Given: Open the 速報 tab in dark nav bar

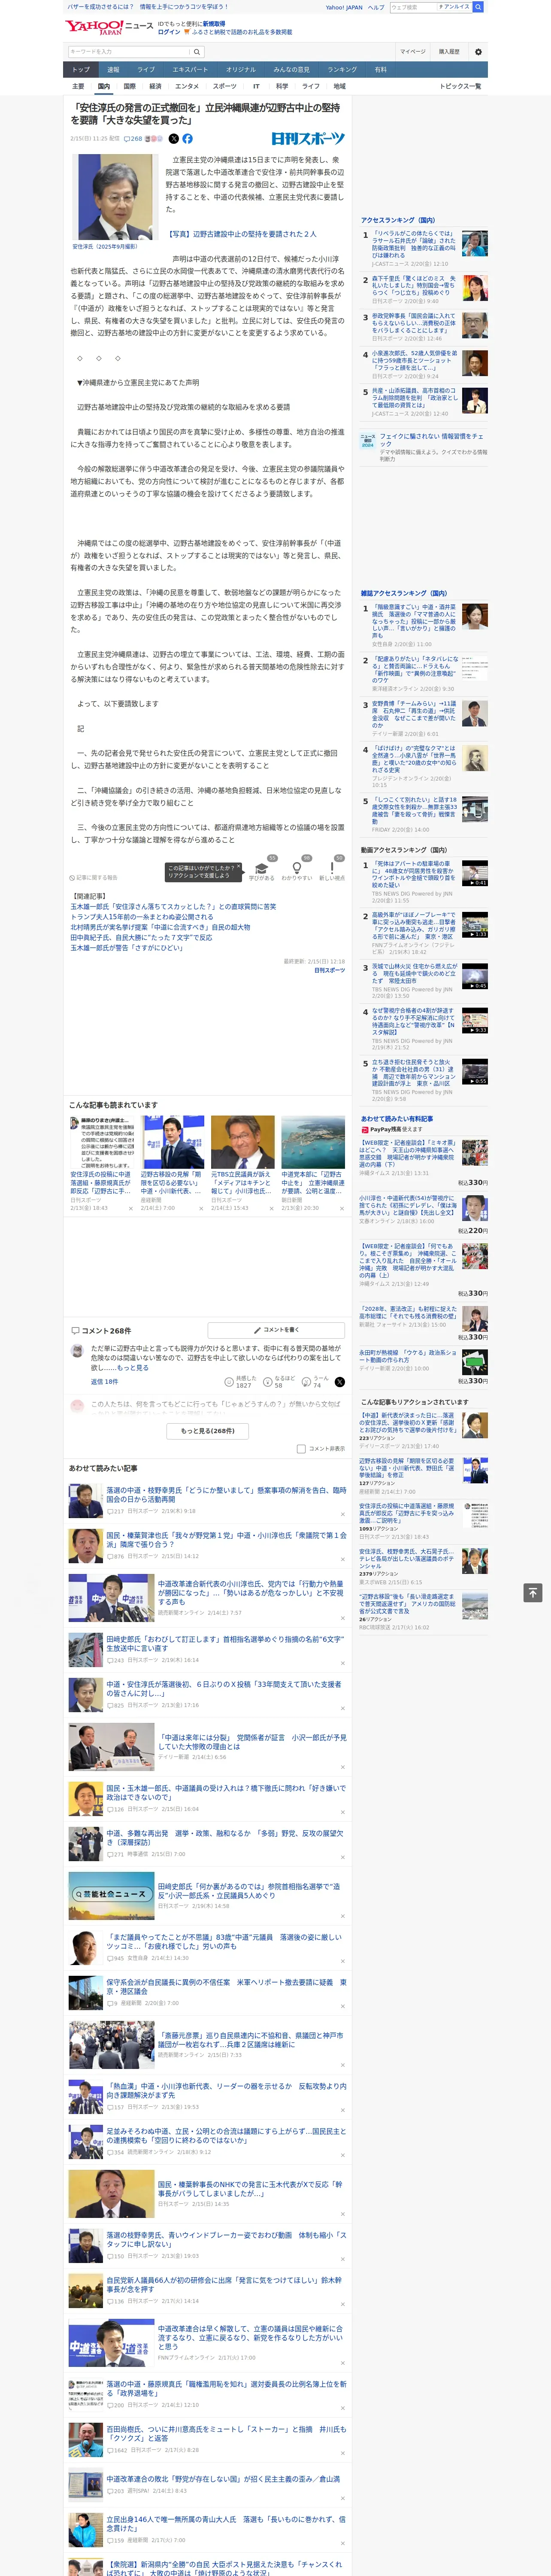Looking at the screenshot, I should point(113,70).
